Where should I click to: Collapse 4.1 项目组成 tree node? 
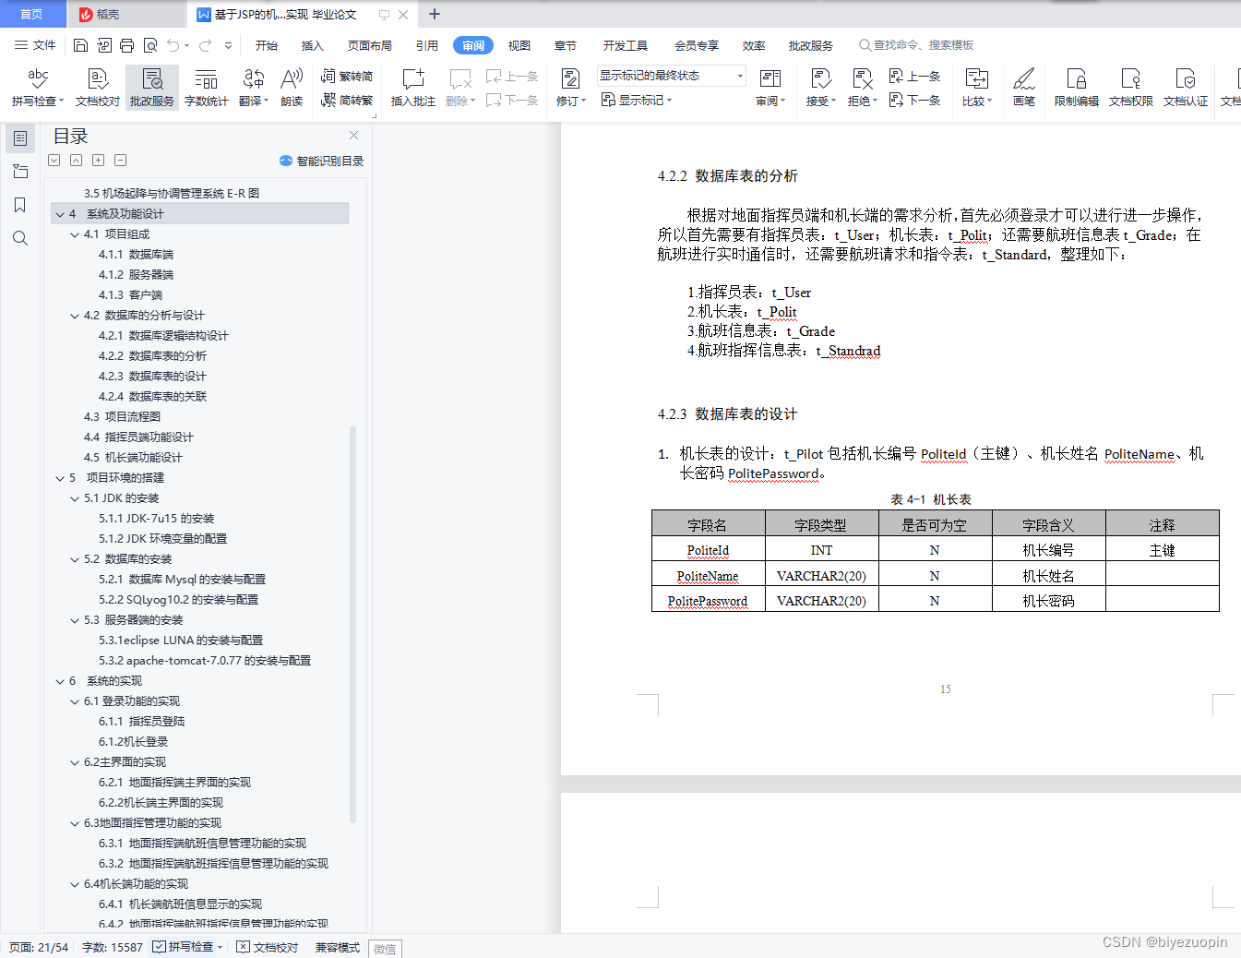(x=75, y=234)
